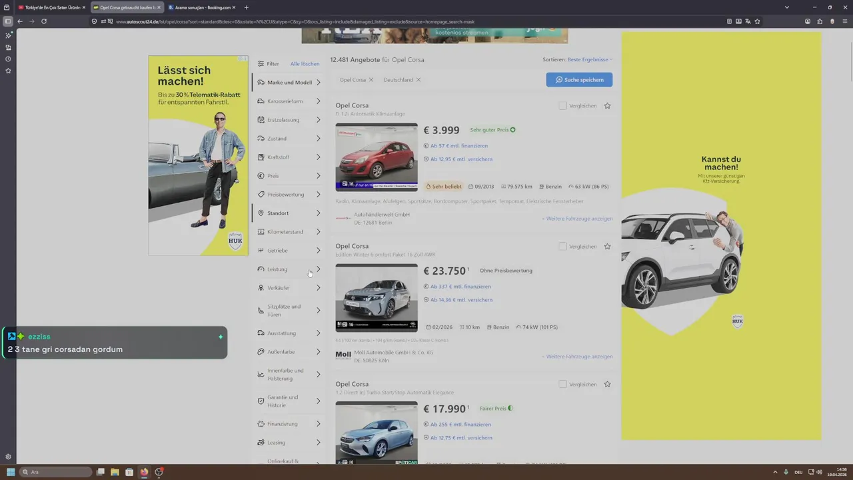Screen dimensions: 853x480
Task: Switch to the Türkiye'de En Çok Satan tab
Action: pyautogui.click(x=52, y=7)
